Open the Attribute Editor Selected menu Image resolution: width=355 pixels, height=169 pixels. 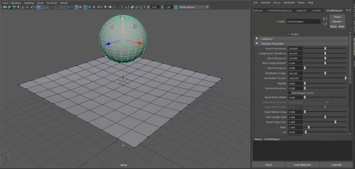pos(265,3)
